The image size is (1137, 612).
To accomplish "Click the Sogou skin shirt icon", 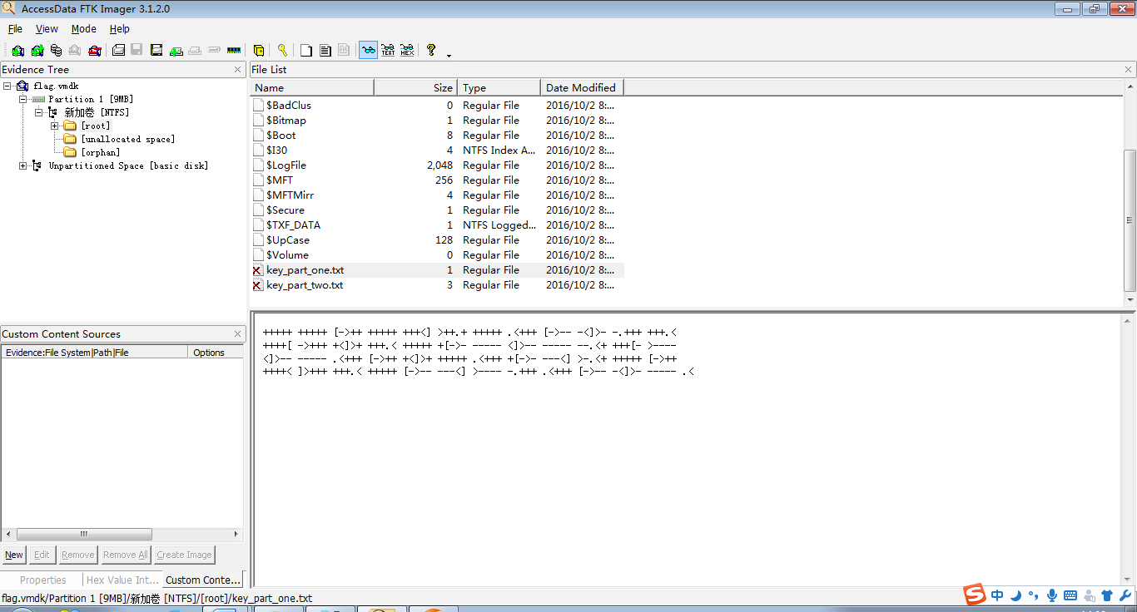I will click(1107, 595).
